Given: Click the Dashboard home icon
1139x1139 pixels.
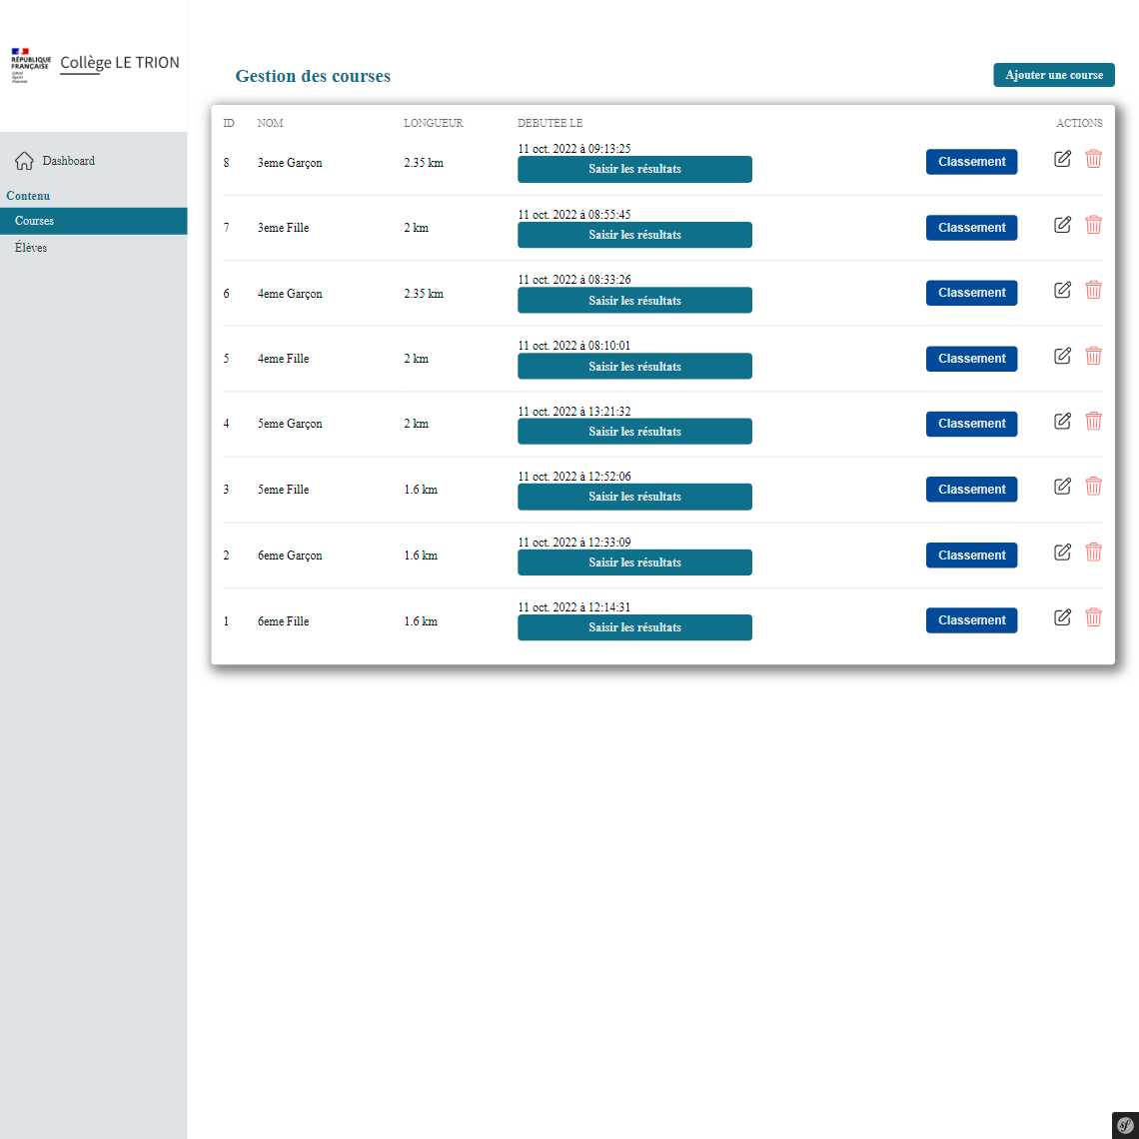Looking at the screenshot, I should tap(25, 161).
